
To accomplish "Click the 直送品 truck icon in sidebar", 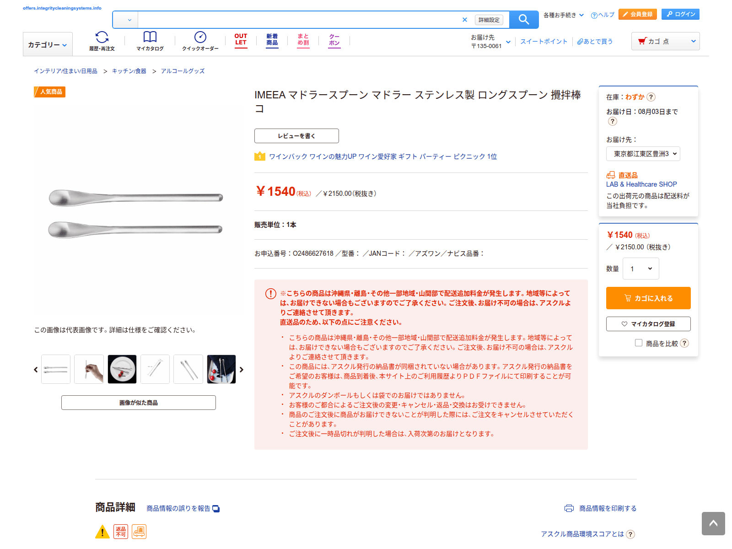I will tap(611, 175).
